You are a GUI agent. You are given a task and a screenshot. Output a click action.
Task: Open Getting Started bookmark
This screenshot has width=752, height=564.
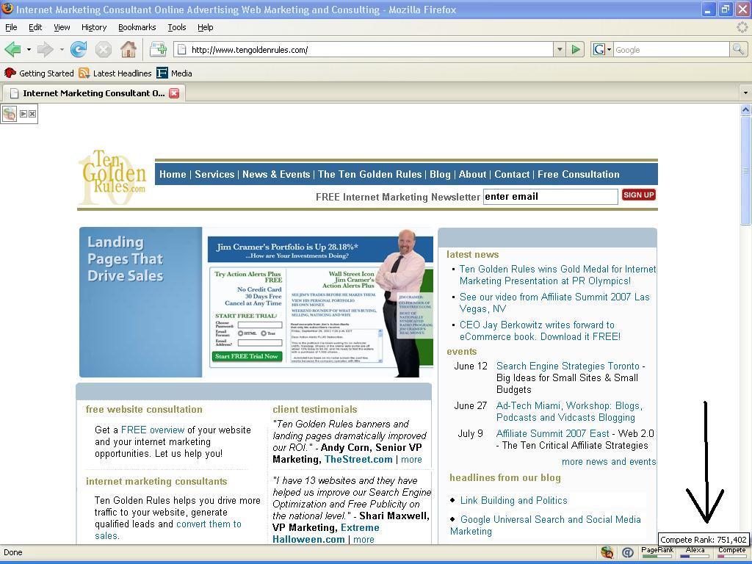39,73
